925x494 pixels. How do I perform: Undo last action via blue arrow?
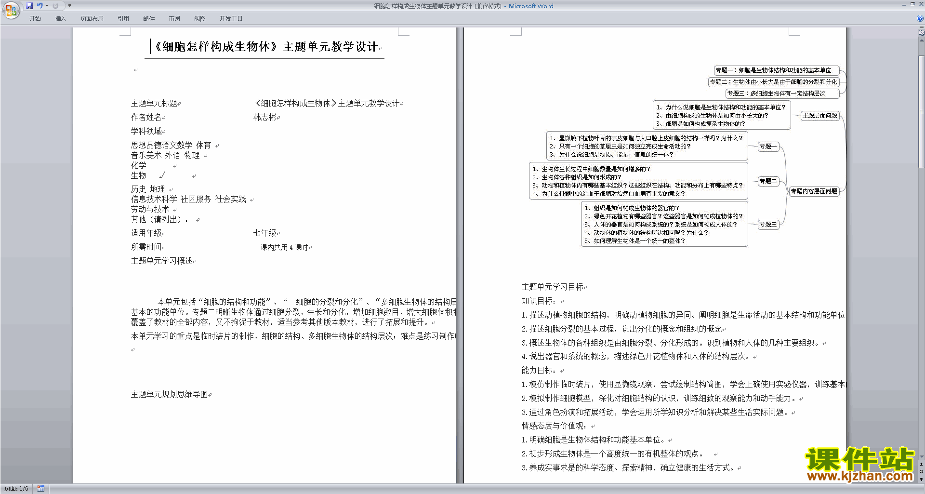point(40,6)
